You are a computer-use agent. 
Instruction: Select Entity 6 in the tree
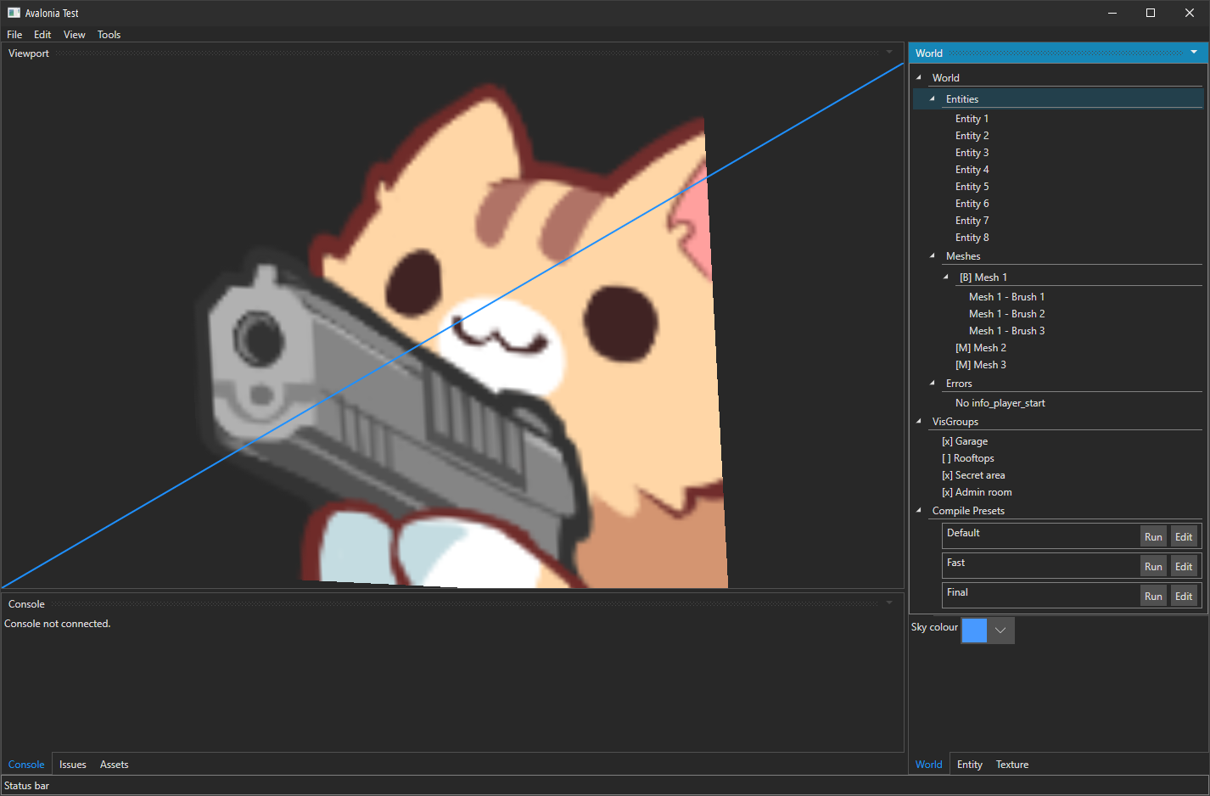tap(972, 204)
